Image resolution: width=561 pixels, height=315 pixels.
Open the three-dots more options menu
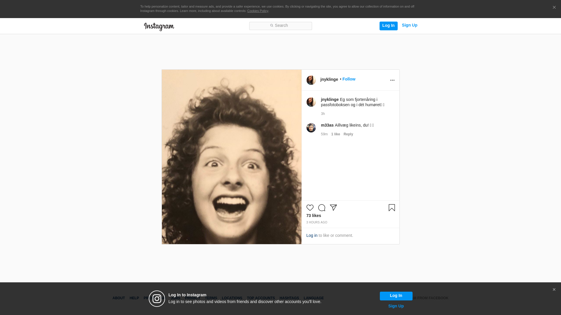click(392, 80)
